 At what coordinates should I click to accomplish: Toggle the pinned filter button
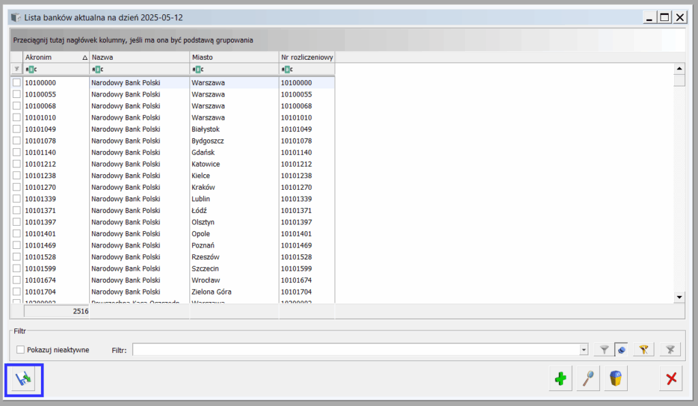(622, 350)
